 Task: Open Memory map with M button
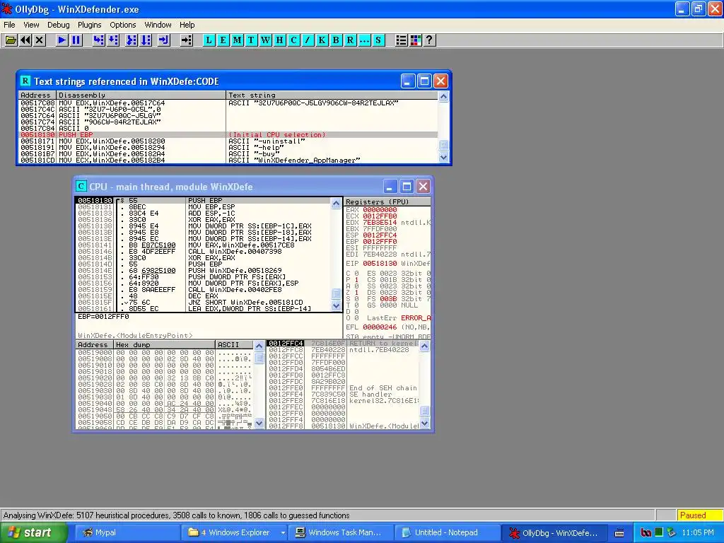237,40
